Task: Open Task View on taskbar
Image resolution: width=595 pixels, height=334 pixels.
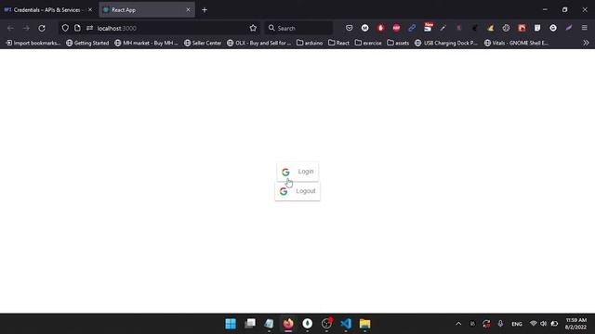Action: [250, 324]
